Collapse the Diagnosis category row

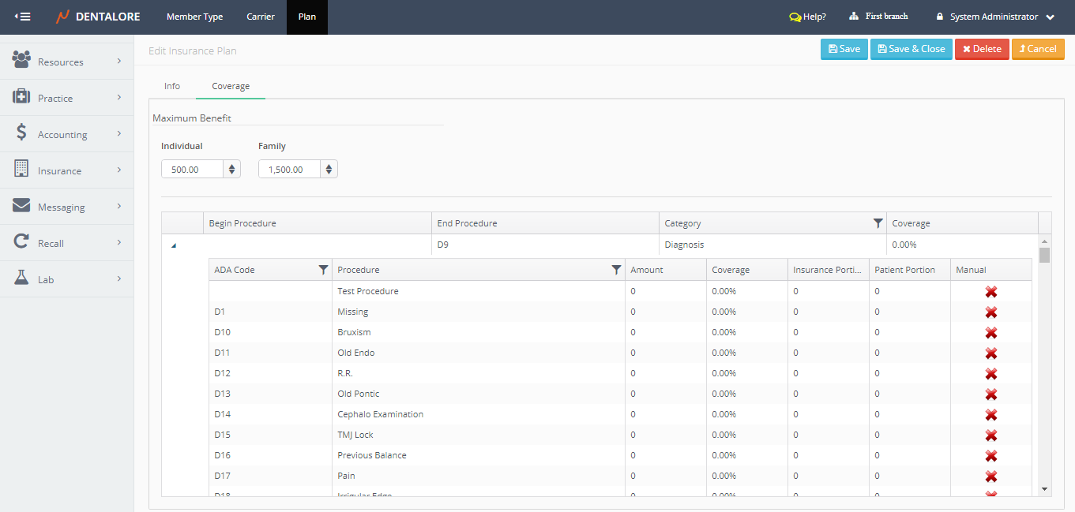coord(174,245)
